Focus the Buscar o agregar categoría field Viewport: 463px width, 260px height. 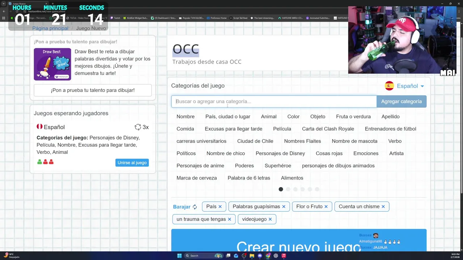(274, 101)
